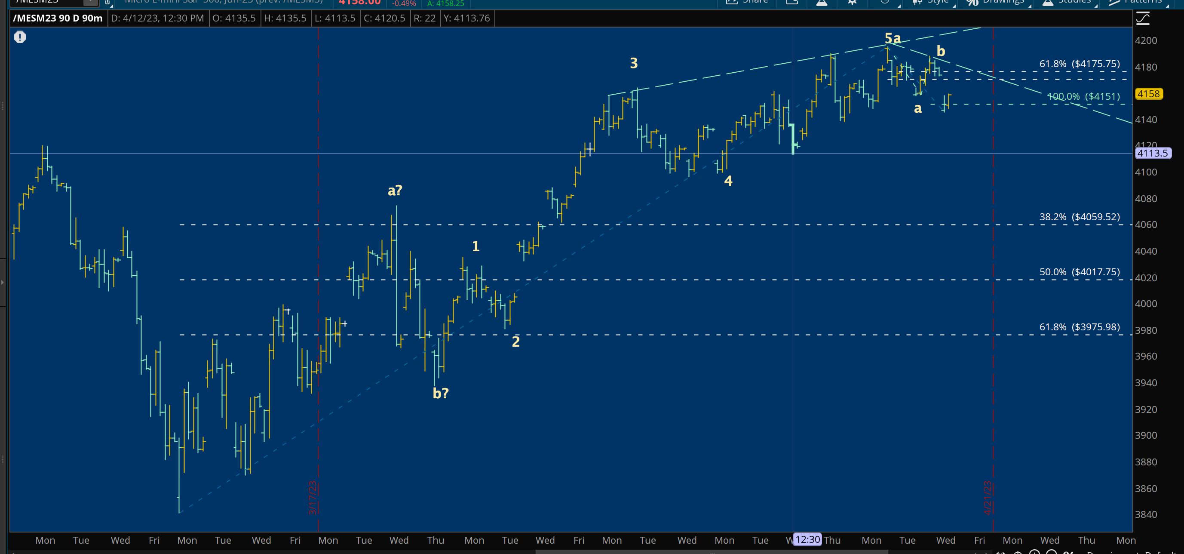Click the 12:30 time bubble on time axis
Viewport: 1184px width, 554px height.
pos(807,539)
